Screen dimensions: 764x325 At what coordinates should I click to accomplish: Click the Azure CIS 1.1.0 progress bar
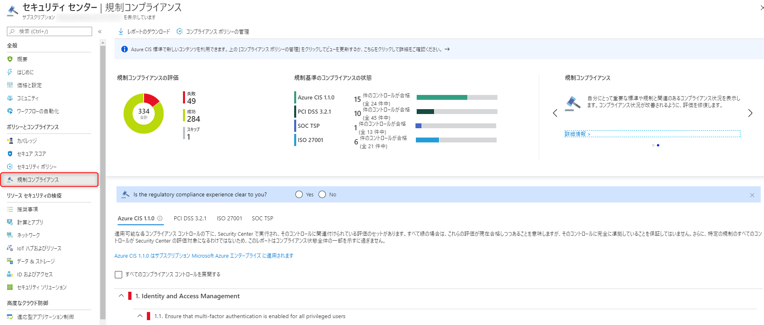point(457,97)
